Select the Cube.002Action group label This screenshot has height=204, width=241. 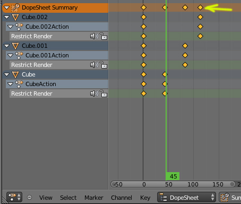[x=47, y=27]
